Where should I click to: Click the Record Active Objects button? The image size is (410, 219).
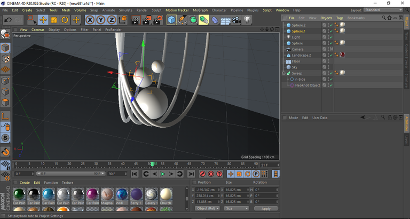click(203, 174)
